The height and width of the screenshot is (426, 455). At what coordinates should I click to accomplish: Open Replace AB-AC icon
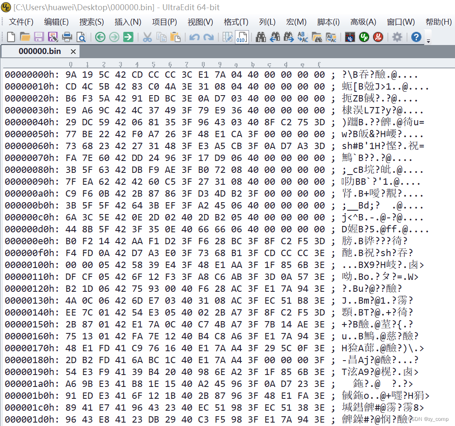point(302,37)
